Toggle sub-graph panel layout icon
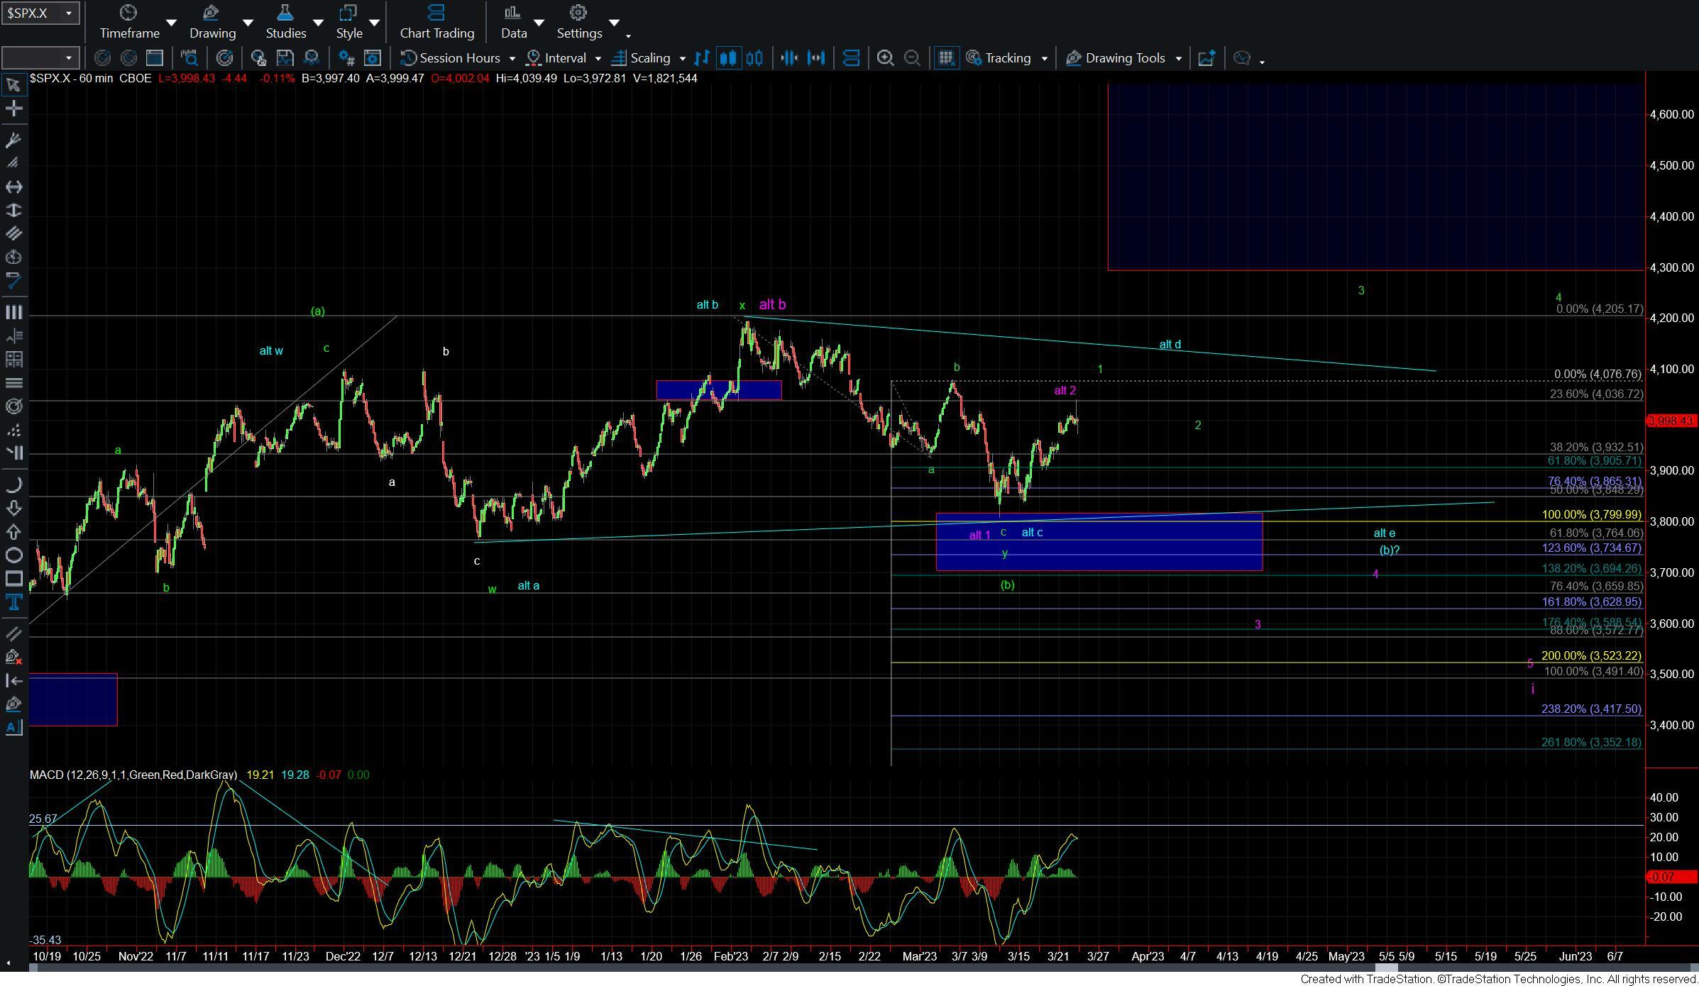The image size is (1699, 986). point(851,58)
